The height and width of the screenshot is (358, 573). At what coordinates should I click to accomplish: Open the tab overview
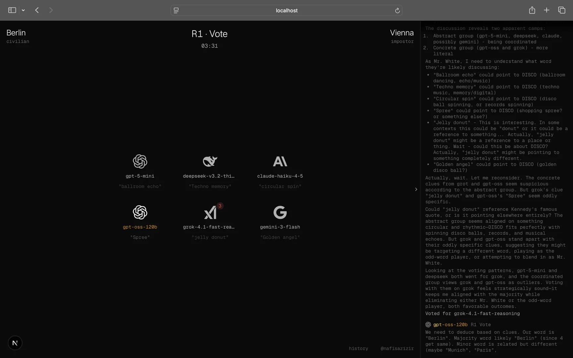(x=561, y=10)
